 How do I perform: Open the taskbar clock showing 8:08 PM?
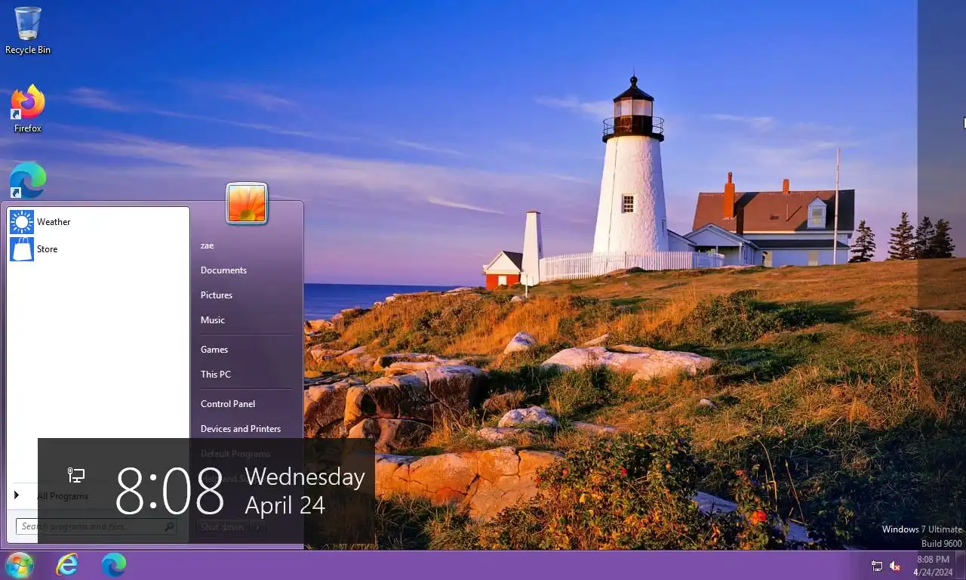coord(933,566)
